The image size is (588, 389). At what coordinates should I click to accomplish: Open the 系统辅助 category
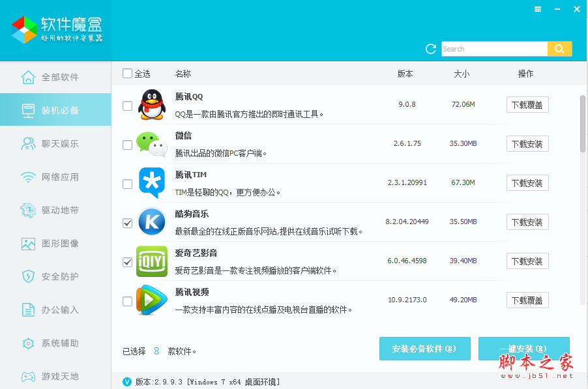tap(55, 343)
